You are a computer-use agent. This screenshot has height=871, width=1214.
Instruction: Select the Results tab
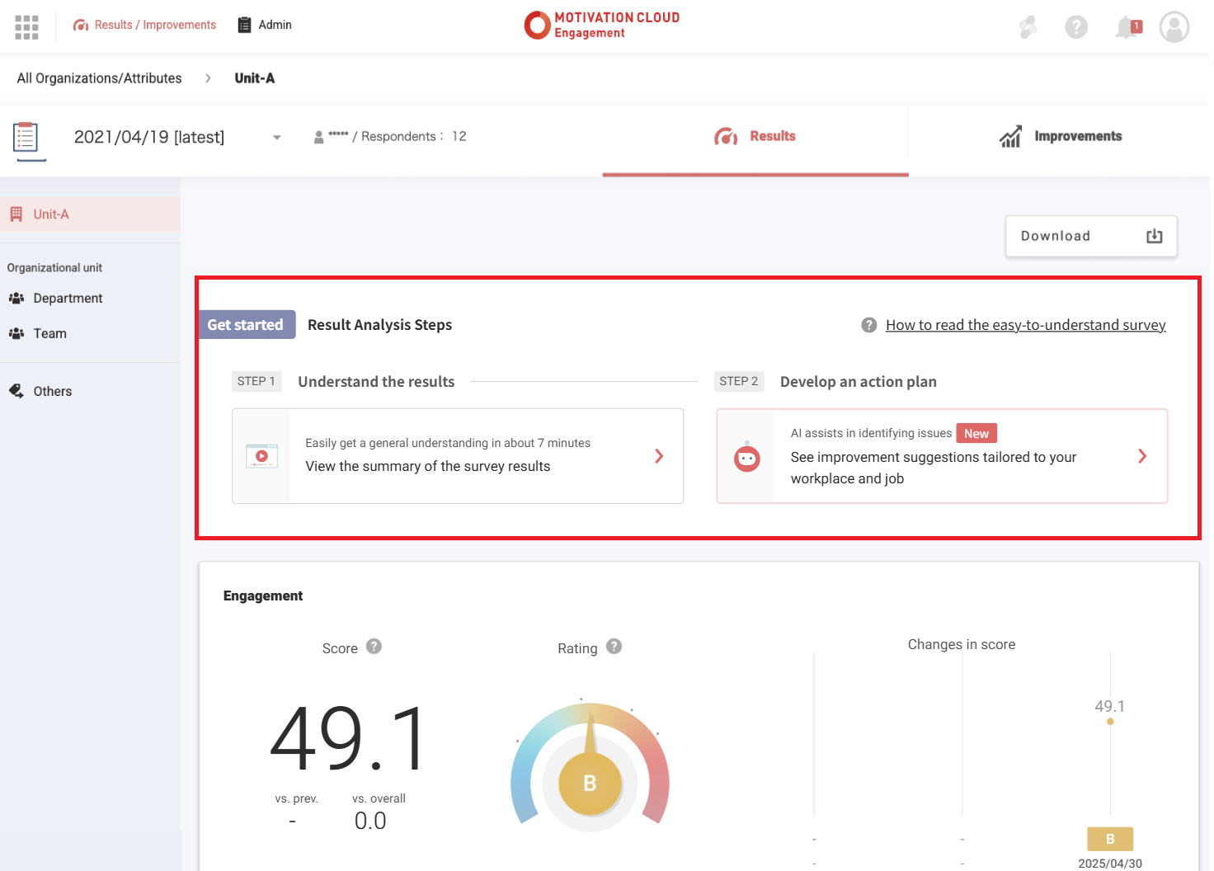pyautogui.click(x=755, y=137)
